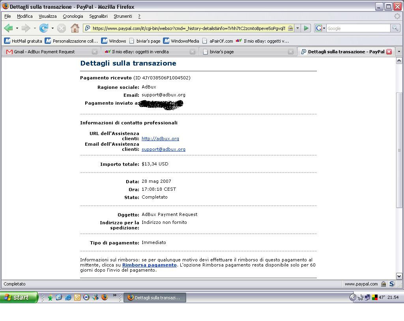Click the Dettagli sulla transazi... taskbar button

coord(155,298)
